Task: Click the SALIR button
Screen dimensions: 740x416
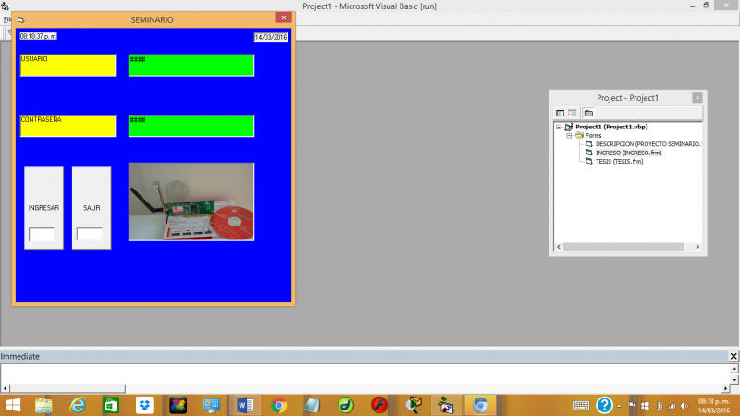Action: tap(92, 207)
